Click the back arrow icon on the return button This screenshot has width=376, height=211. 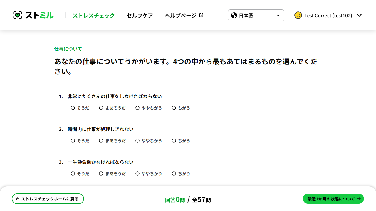[x=17, y=198]
